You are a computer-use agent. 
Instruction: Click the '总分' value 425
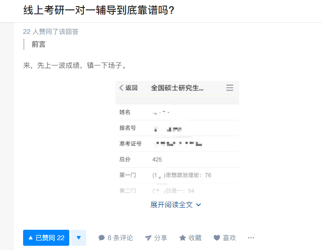point(157,160)
